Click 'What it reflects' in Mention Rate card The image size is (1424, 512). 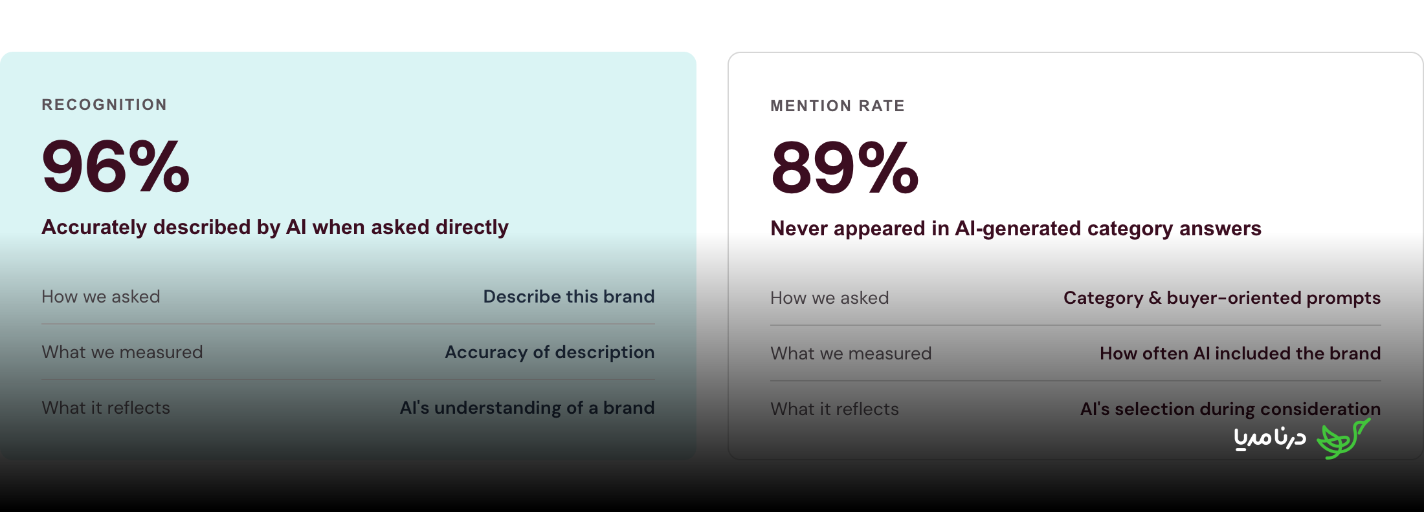[x=835, y=409]
